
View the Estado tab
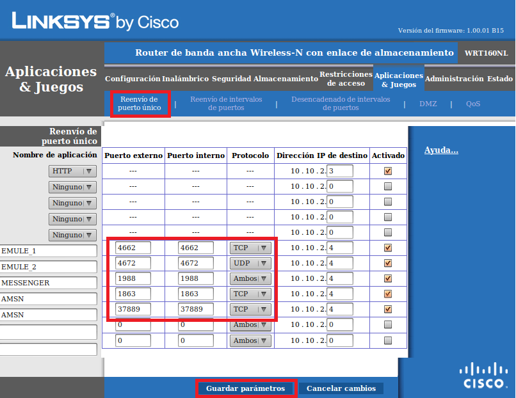point(500,79)
